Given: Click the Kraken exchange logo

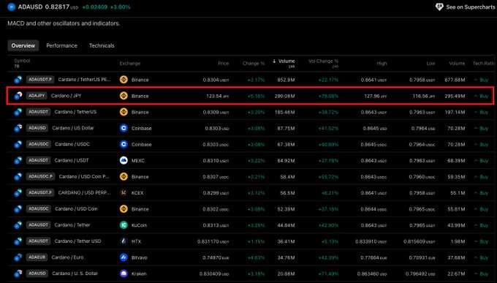Looking at the screenshot, I should point(124,273).
